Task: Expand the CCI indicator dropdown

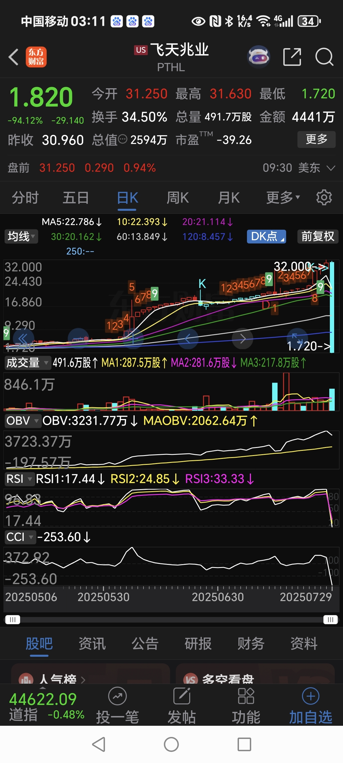Action: click(x=20, y=537)
